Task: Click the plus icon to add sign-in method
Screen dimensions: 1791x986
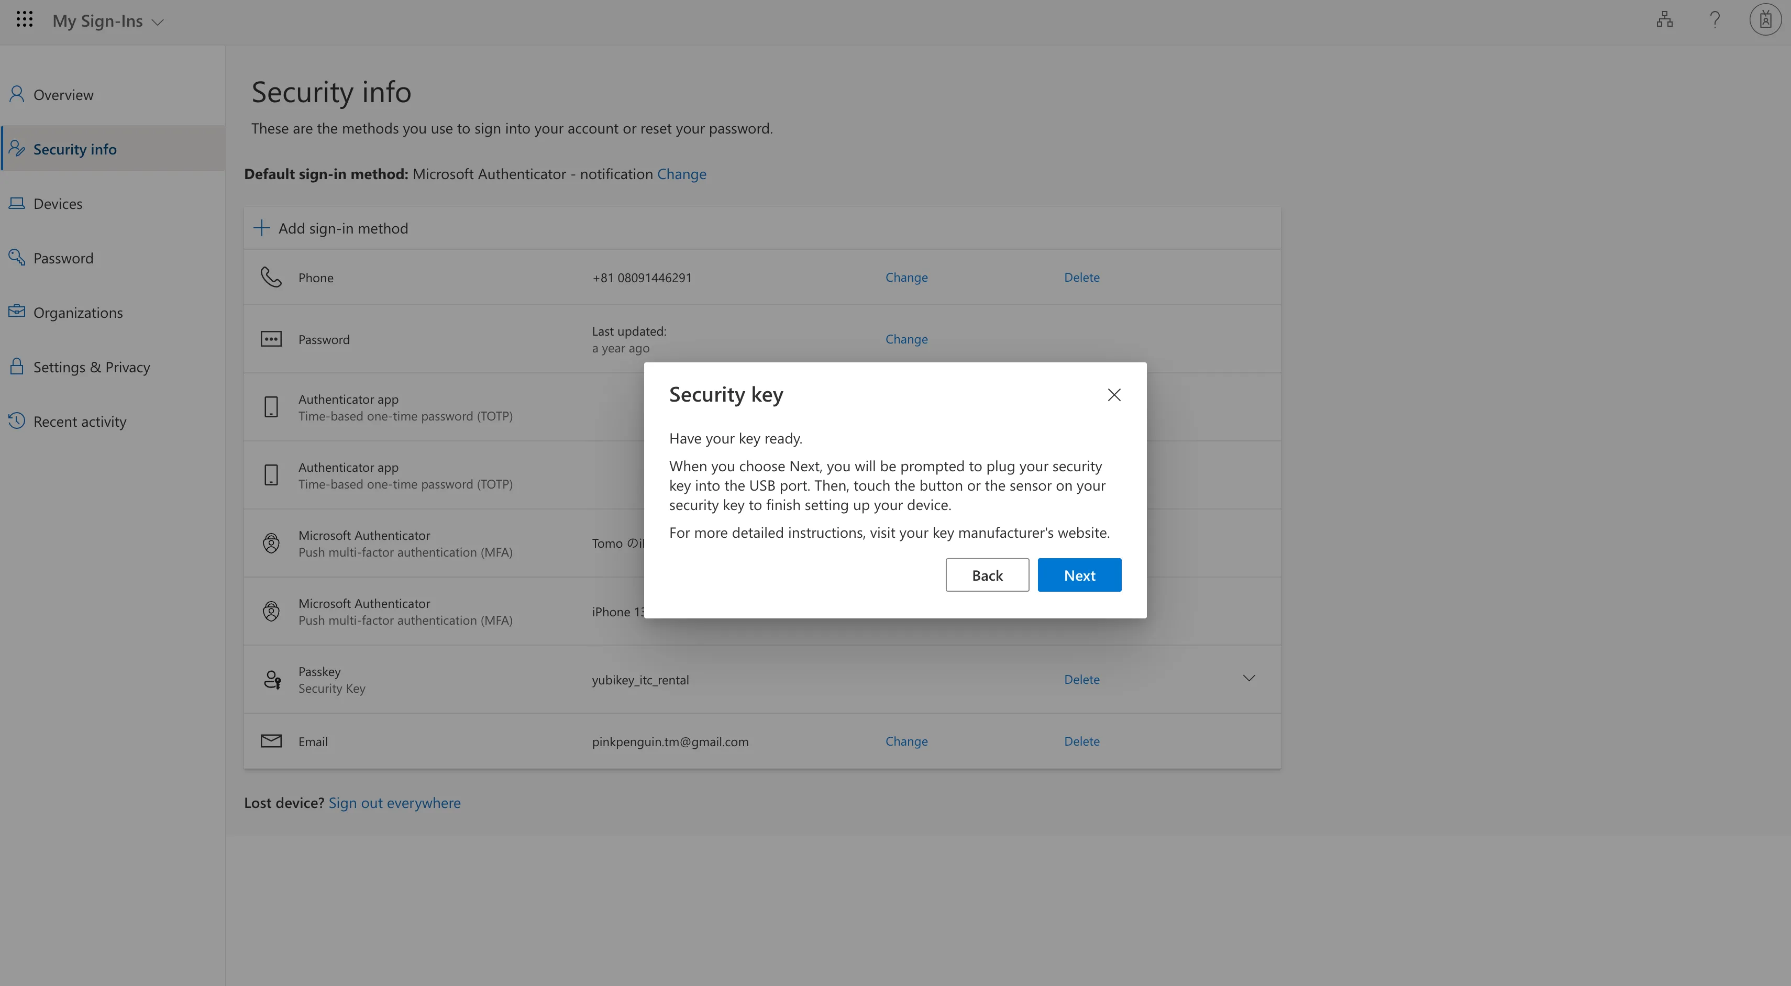Action: (261, 228)
